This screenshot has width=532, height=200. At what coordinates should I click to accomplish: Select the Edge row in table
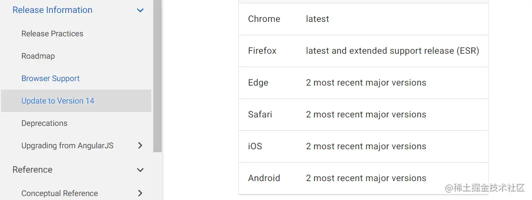363,83
